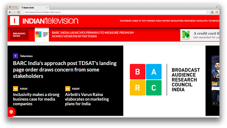227x128 pixels.
Task: Open the Inclusivity business case article
Action: (x=36, y=99)
